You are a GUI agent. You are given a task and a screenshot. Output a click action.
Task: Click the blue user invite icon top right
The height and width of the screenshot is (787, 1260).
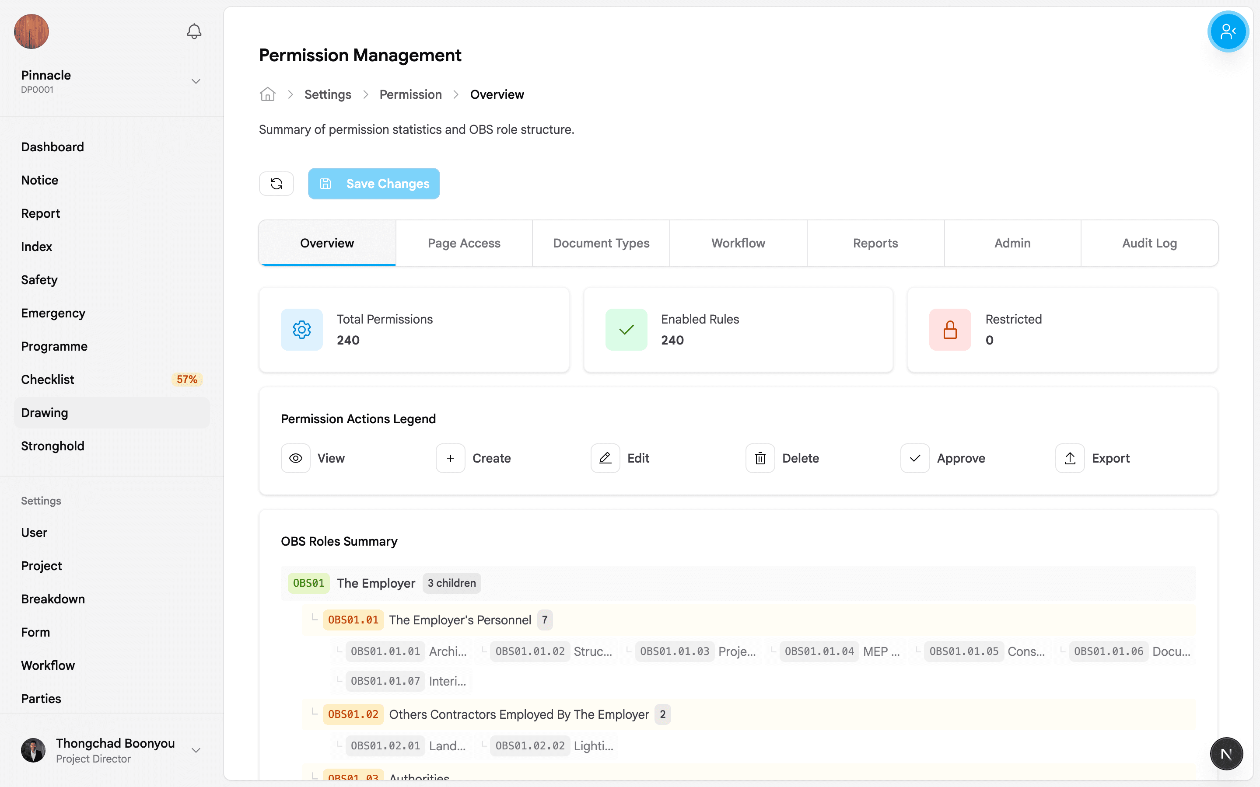click(1227, 31)
